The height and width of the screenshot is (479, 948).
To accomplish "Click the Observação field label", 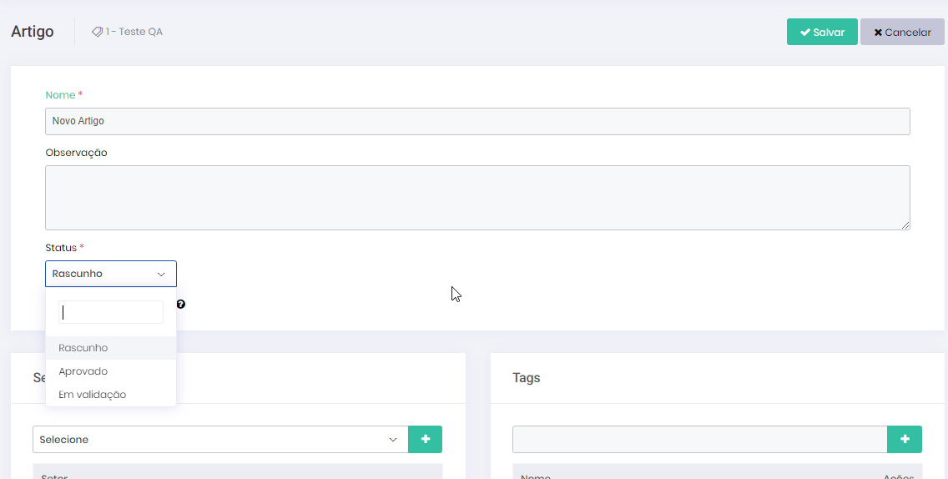I will pyautogui.click(x=76, y=153).
